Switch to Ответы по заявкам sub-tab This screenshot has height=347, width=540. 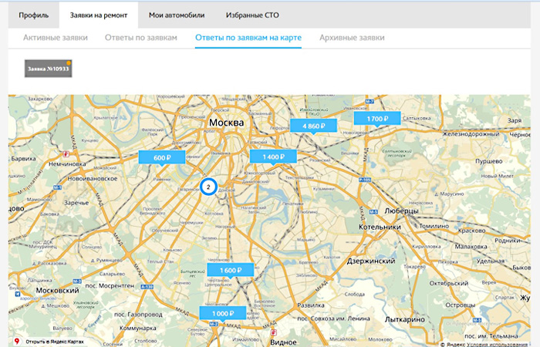click(141, 38)
